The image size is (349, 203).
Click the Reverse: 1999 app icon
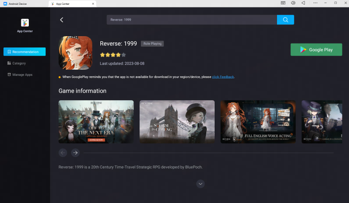click(x=75, y=53)
